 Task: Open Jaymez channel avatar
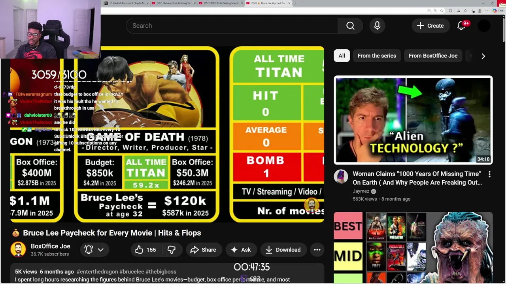click(341, 177)
